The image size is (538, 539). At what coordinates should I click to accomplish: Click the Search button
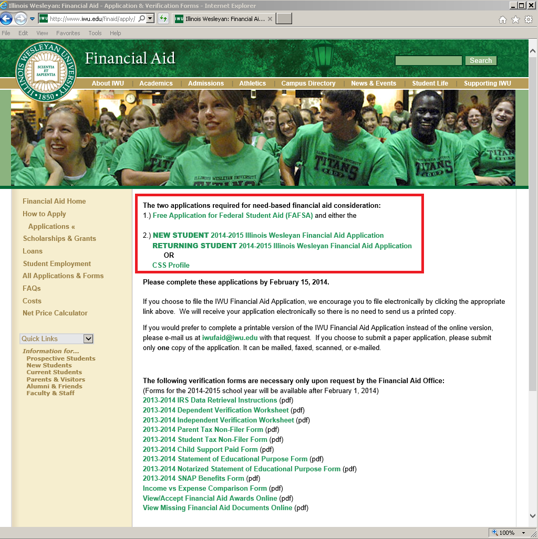pyautogui.click(x=481, y=61)
